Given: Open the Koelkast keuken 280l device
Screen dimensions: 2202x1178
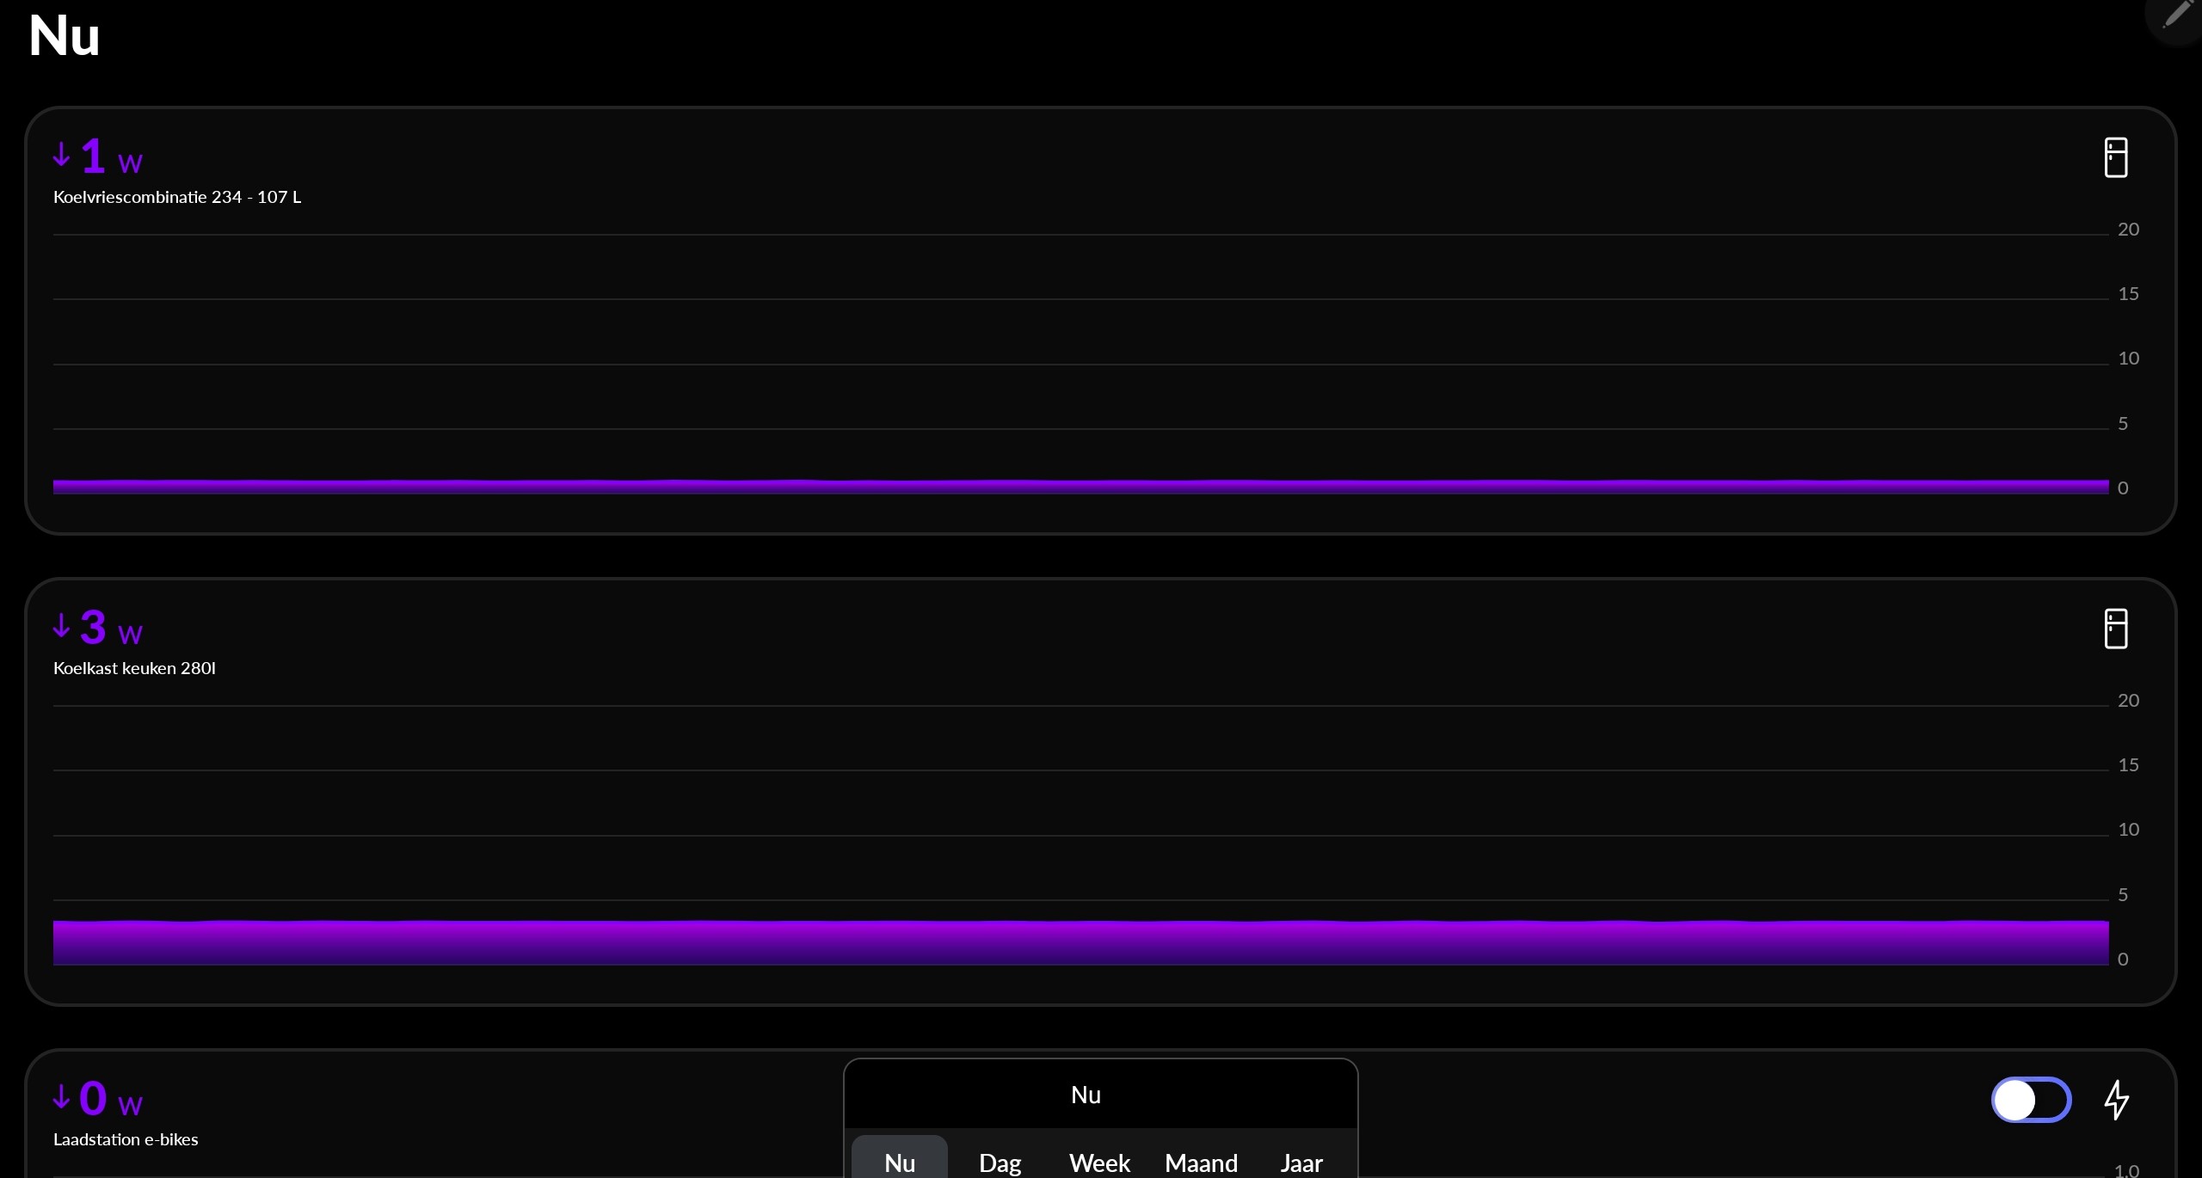Looking at the screenshot, I should [x=134, y=668].
